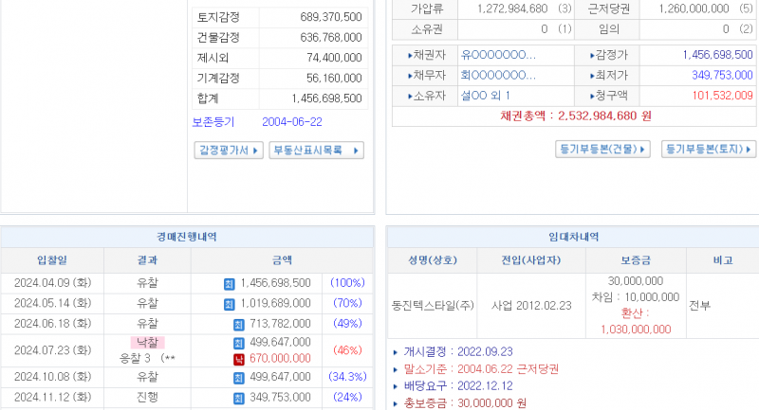Click the 최 icon beside 1,019,689,000
The image size is (759, 410).
click(229, 304)
